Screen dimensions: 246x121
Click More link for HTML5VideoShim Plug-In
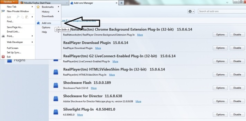tap(112, 75)
